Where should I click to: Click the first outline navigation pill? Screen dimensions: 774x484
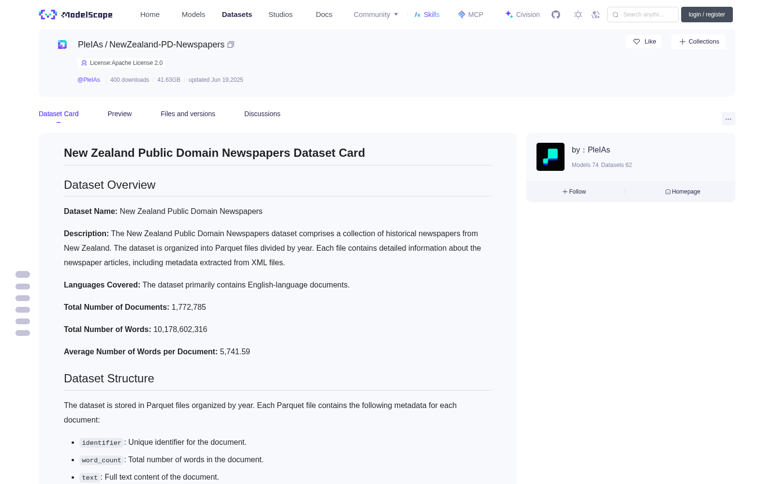coord(23,274)
